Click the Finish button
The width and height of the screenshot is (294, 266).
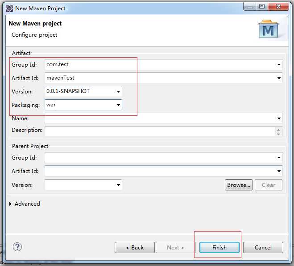[x=219, y=247]
